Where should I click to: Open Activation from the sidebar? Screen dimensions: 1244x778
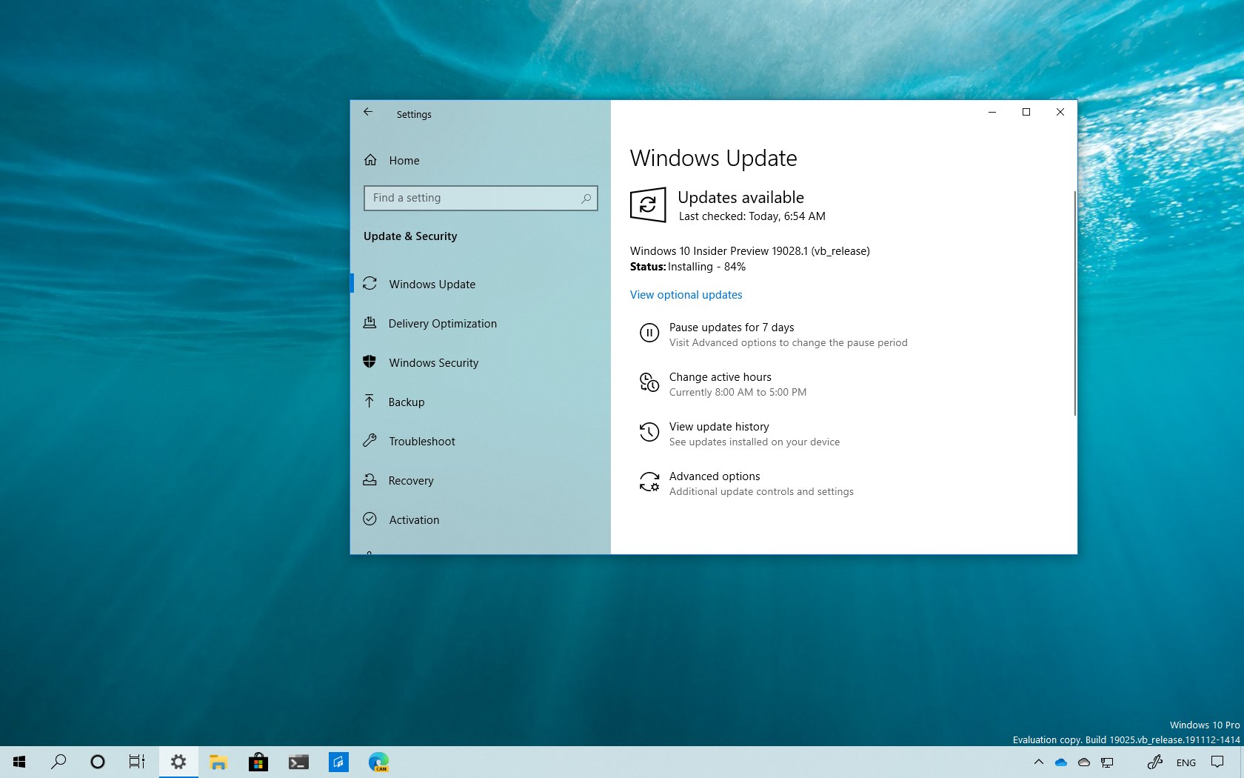(x=414, y=519)
